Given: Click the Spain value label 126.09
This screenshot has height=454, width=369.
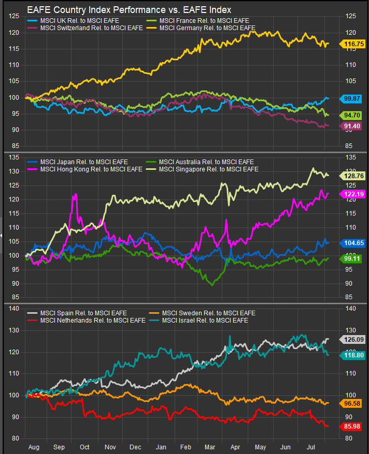Looking at the screenshot, I should tap(352, 339).
